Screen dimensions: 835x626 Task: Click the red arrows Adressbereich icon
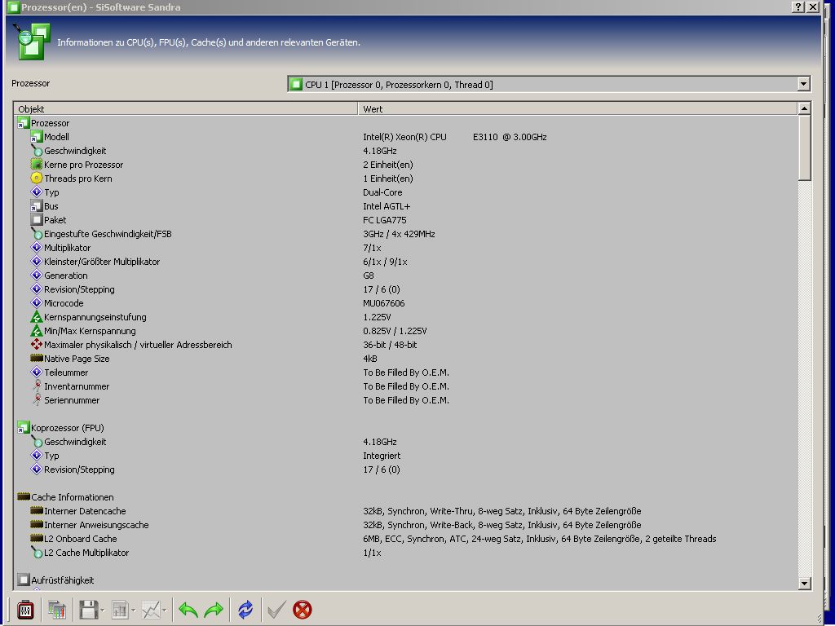point(36,345)
